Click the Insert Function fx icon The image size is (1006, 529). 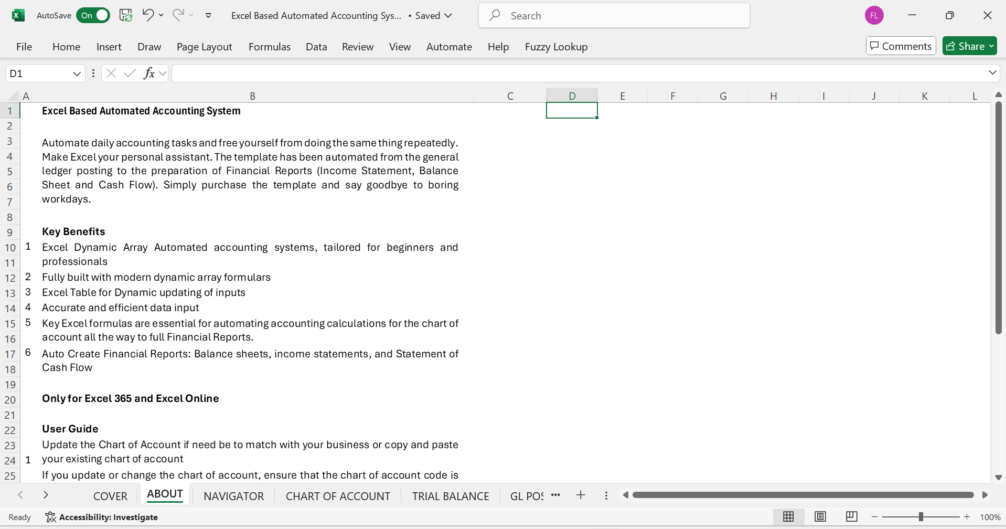pyautogui.click(x=149, y=73)
